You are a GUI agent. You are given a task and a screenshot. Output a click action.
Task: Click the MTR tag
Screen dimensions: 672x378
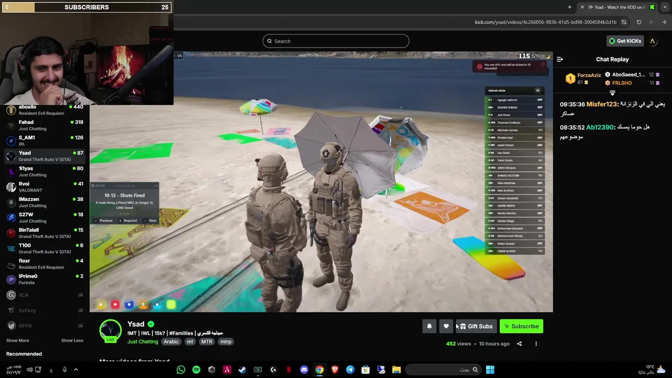coord(207,342)
